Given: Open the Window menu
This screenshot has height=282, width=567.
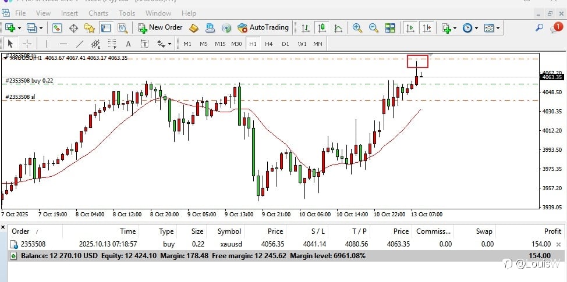Looking at the screenshot, I should tap(158, 13).
